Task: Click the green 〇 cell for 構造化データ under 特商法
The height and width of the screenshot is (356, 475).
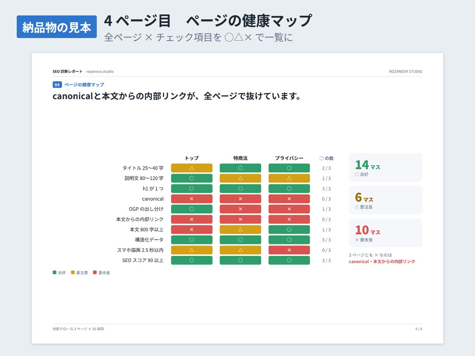Action: (x=240, y=240)
